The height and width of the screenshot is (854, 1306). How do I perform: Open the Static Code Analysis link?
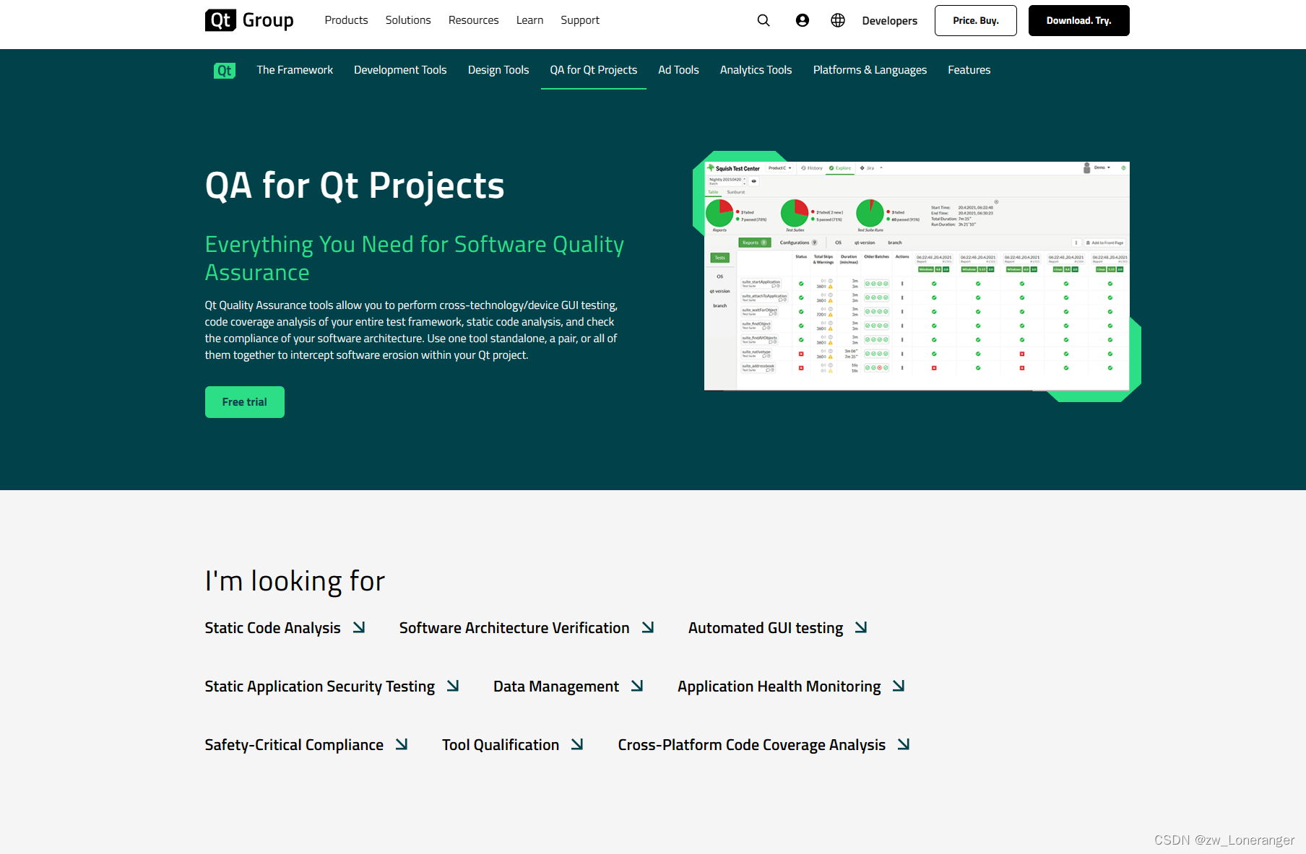click(x=272, y=628)
